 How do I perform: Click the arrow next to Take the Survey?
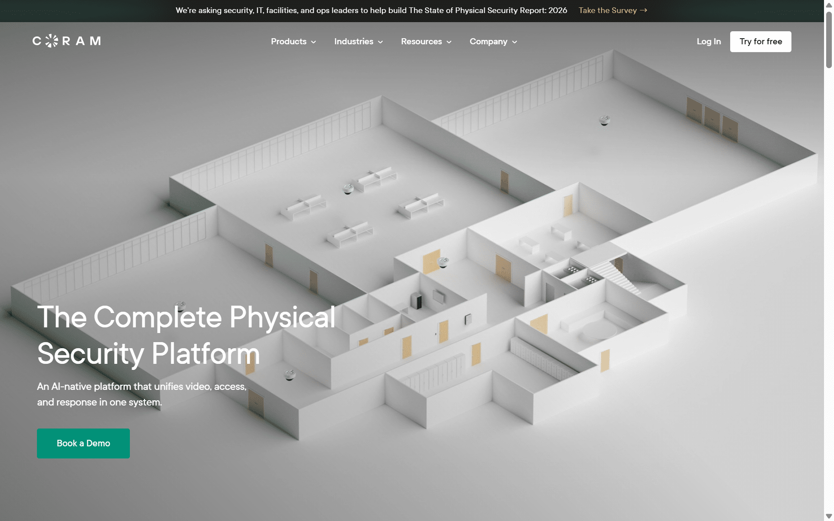pyautogui.click(x=643, y=10)
